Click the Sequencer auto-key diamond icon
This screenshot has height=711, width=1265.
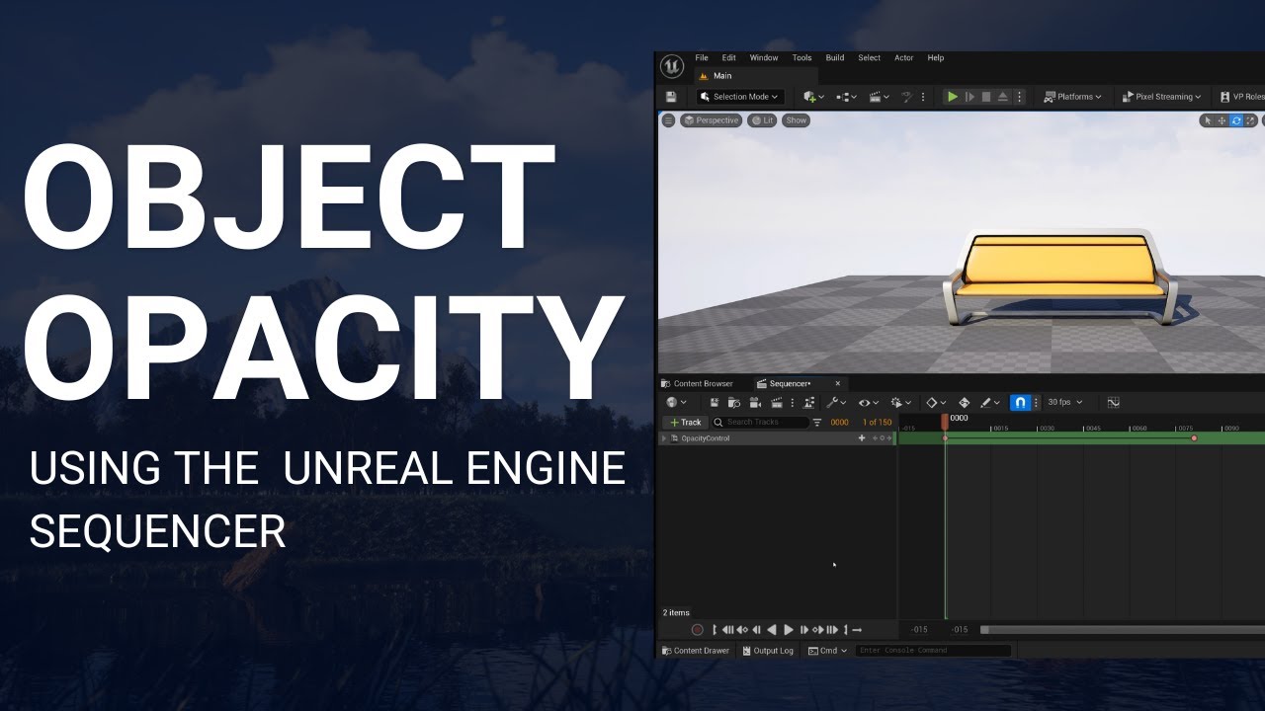point(965,403)
